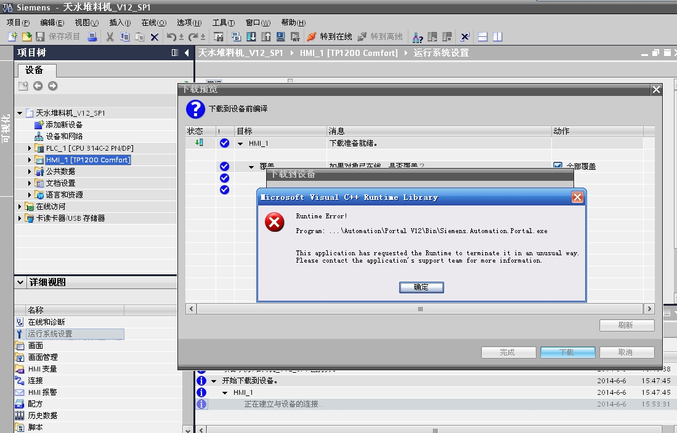677x433 pixels.
Task: Expand the 在线访问 tree node
Action: pyautogui.click(x=20, y=207)
